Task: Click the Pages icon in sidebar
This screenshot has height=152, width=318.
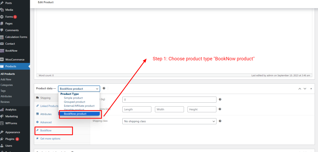Action: point(2,24)
